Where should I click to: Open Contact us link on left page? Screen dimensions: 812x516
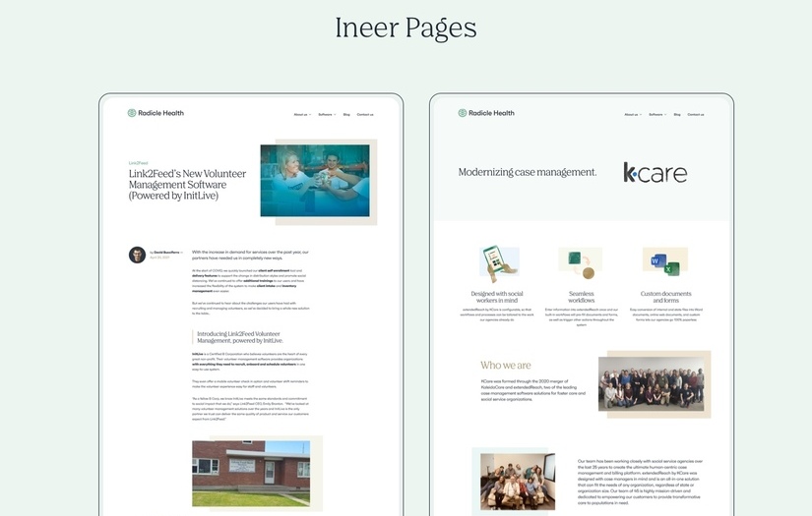tap(365, 114)
